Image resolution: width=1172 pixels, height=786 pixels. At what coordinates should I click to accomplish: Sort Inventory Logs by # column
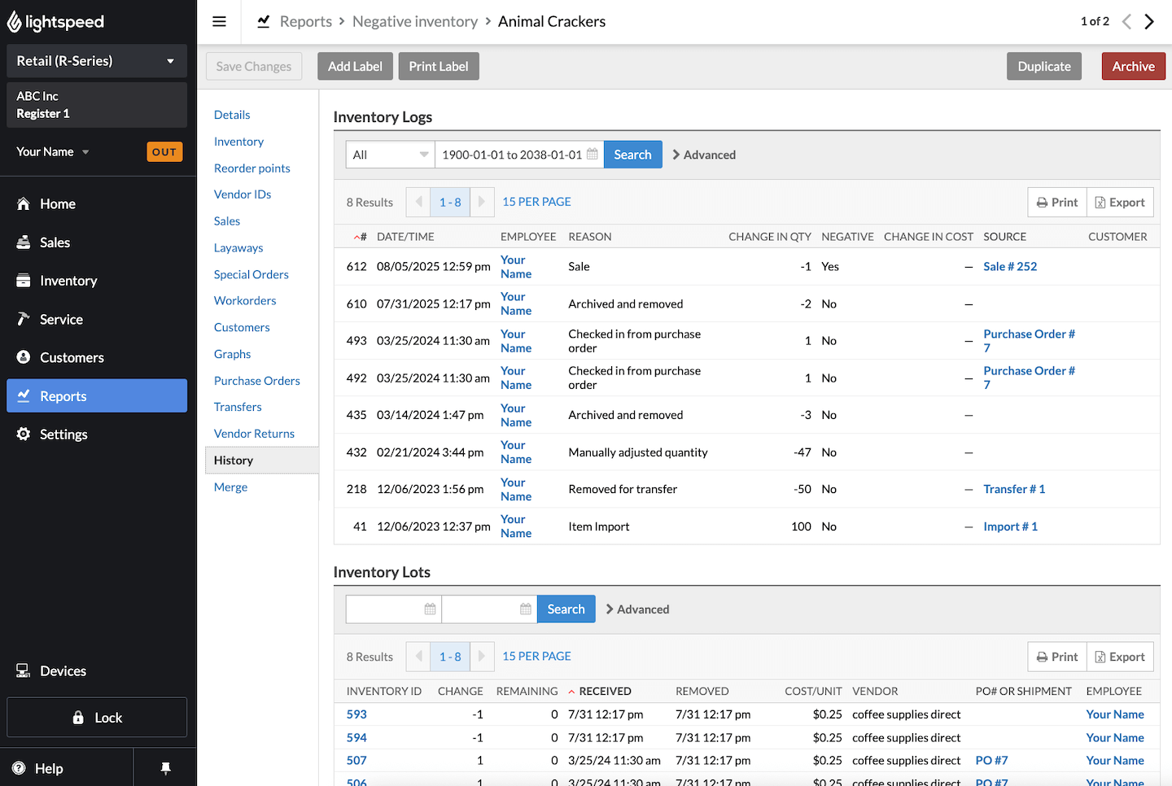click(x=361, y=237)
